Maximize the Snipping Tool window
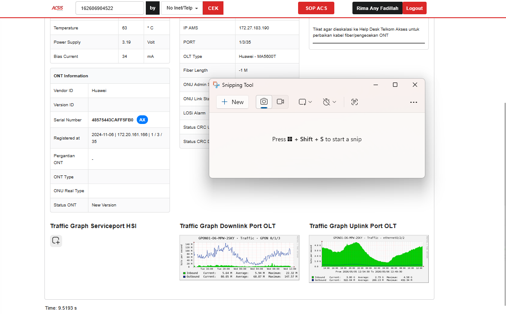 pyautogui.click(x=395, y=85)
